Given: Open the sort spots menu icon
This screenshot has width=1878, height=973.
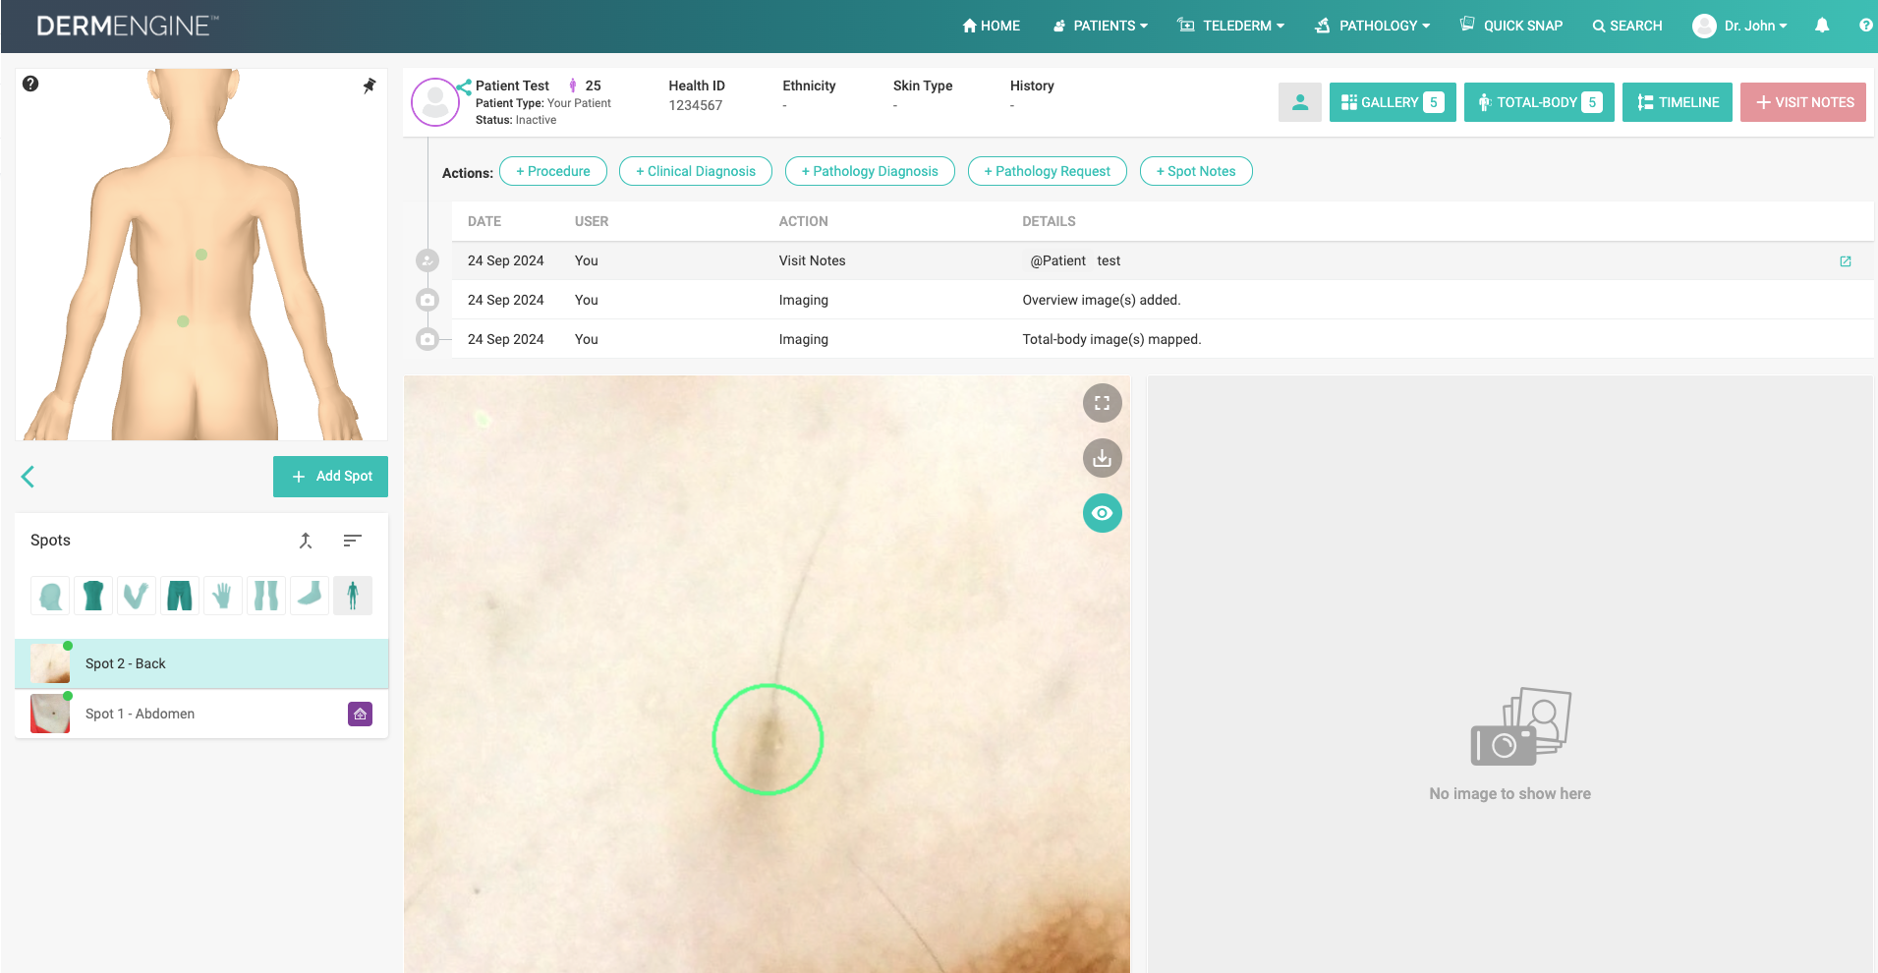Looking at the screenshot, I should coord(352,541).
